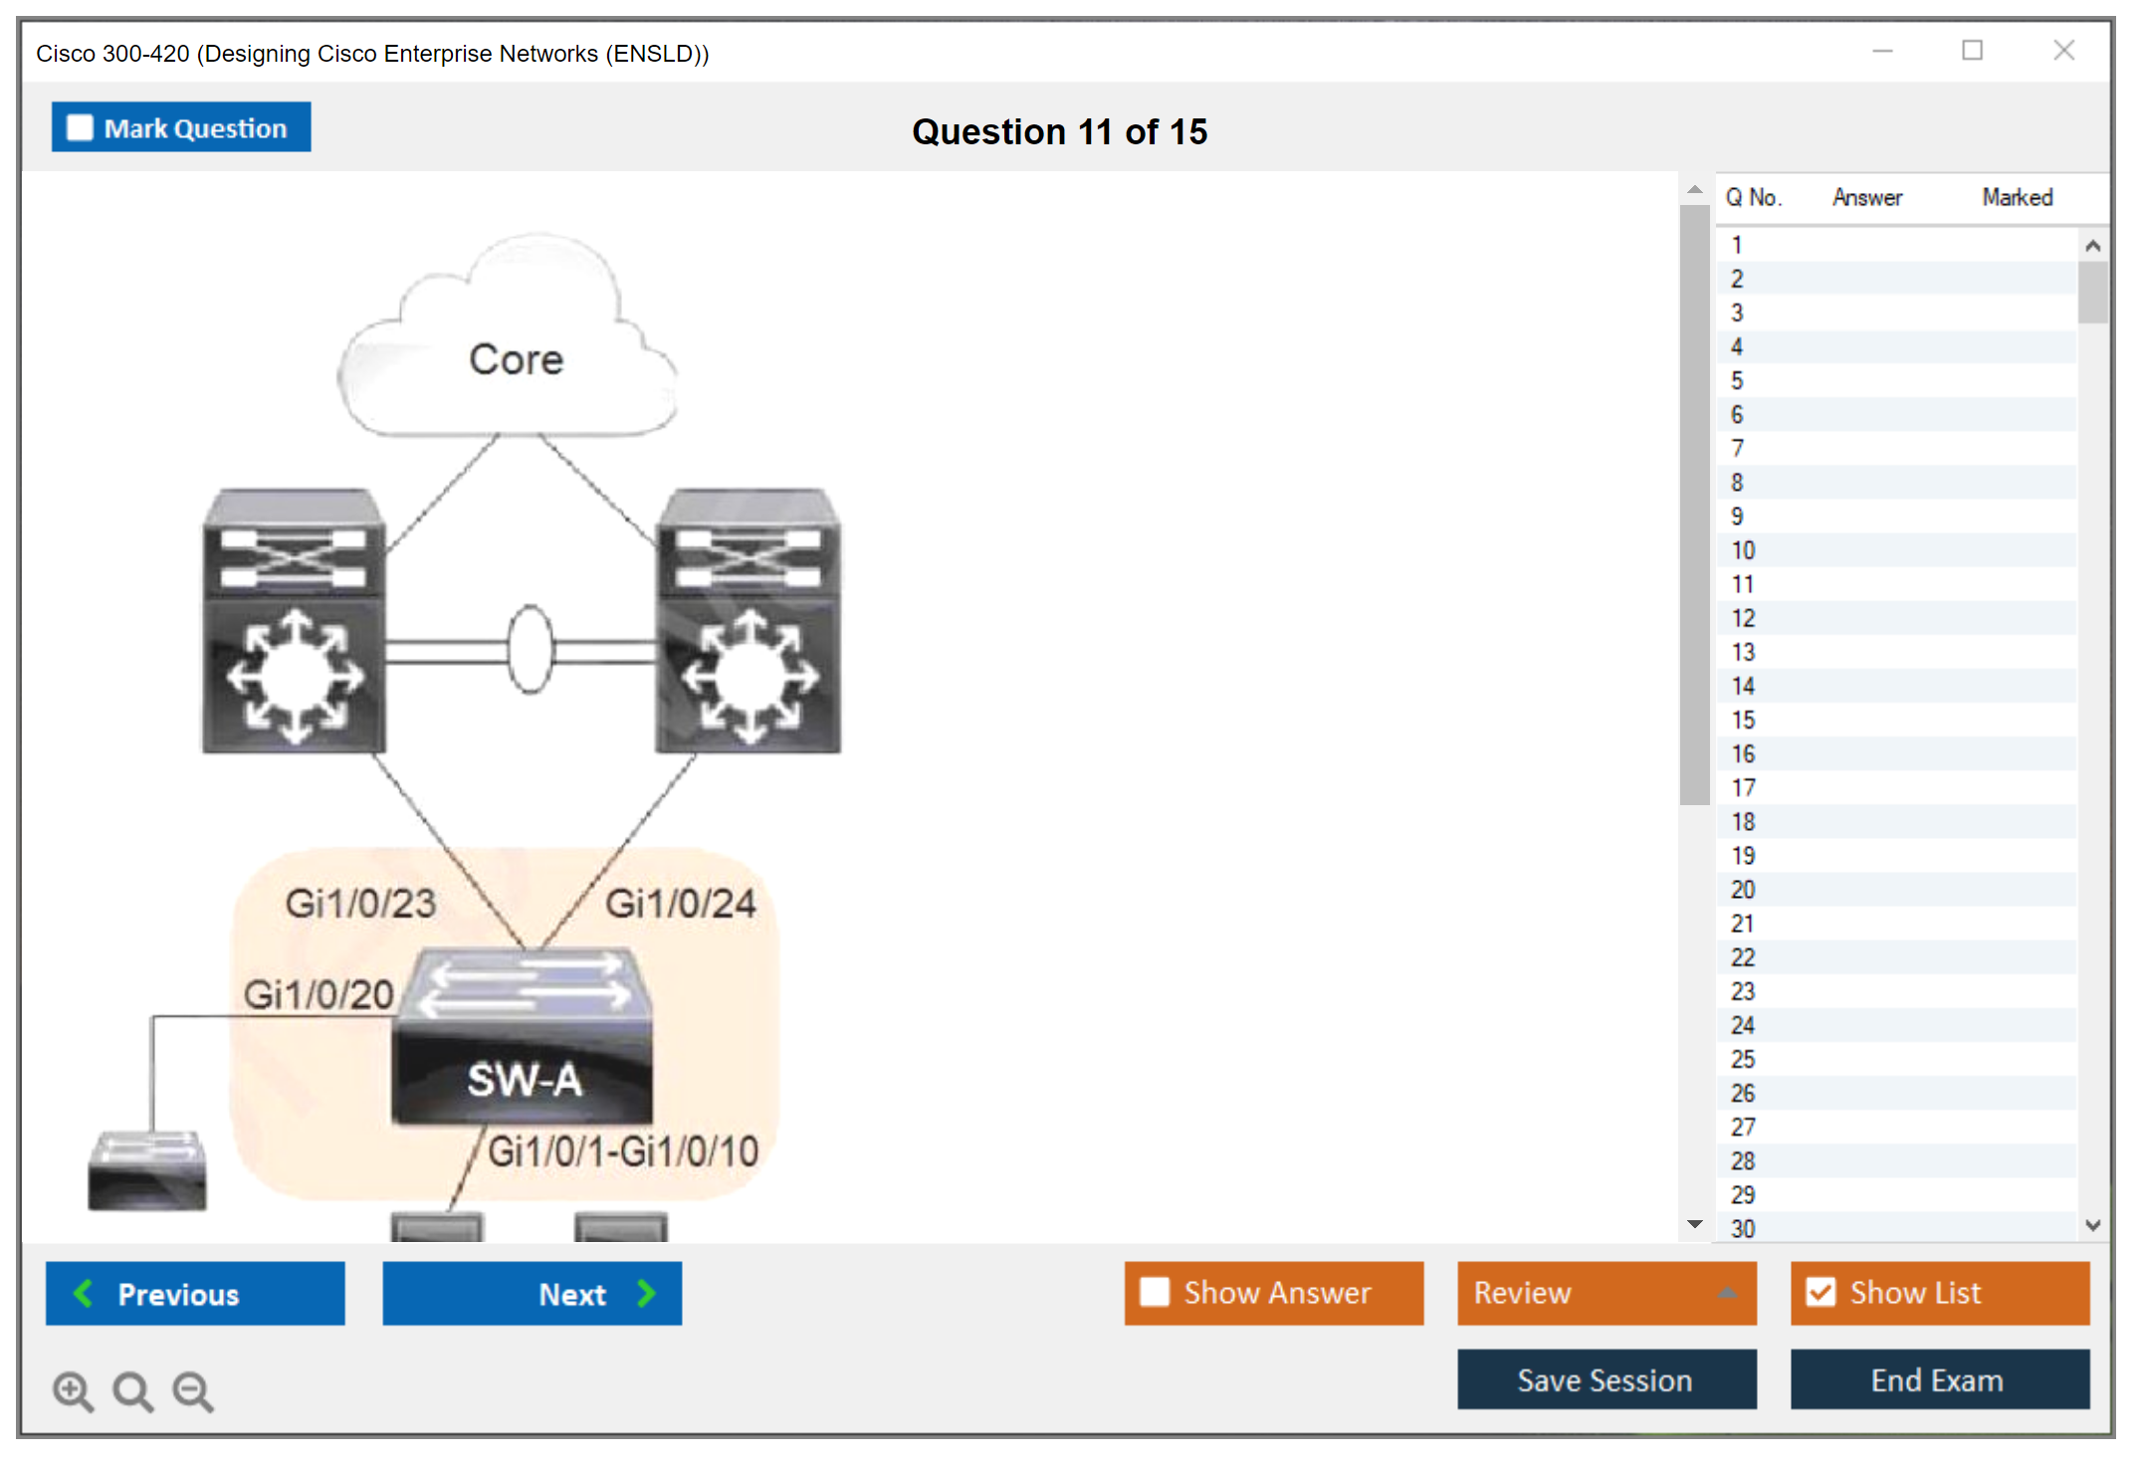Click the zoom in magnifier icon
Viewport: 2140px width, 1463px height.
pos(73,1390)
